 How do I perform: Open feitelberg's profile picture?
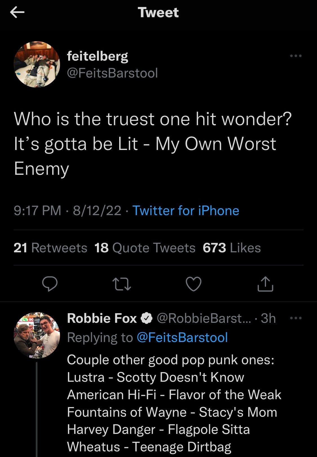tap(37, 65)
